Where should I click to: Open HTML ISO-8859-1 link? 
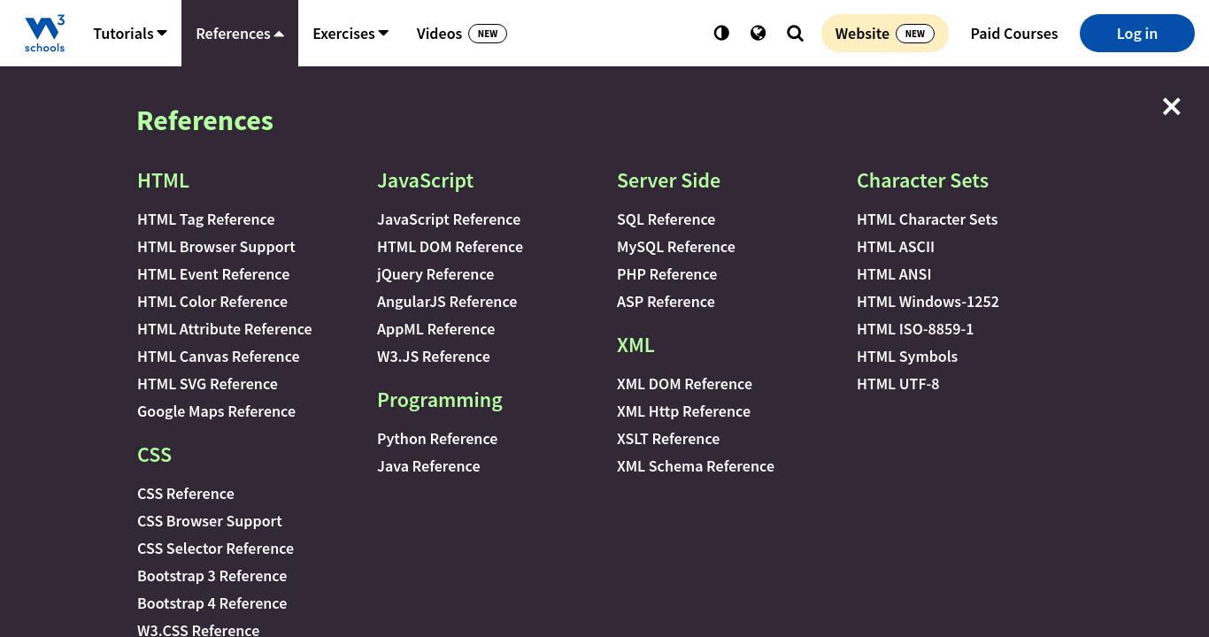click(x=915, y=329)
